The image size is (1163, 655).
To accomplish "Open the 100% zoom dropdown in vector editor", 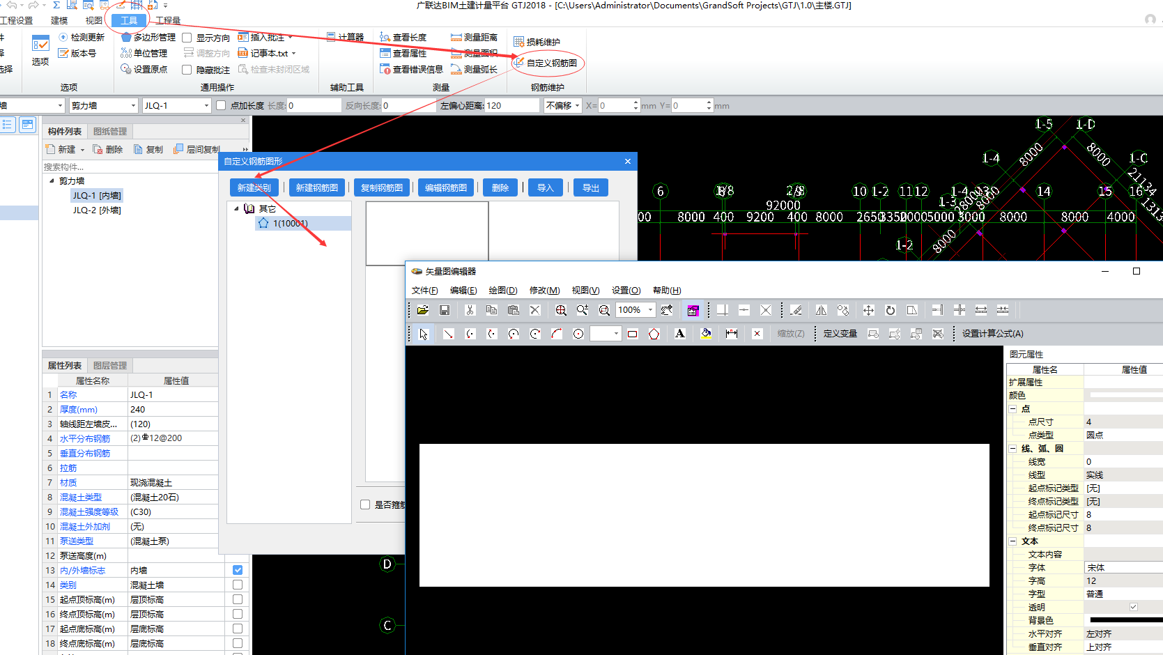I will click(x=650, y=310).
